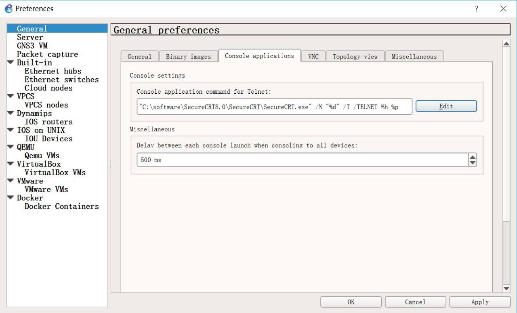The height and width of the screenshot is (313, 517).
Task: Click the 'Console settings' group label
Action: 158,76
